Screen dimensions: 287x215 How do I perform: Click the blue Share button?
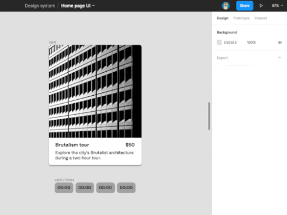[245, 6]
